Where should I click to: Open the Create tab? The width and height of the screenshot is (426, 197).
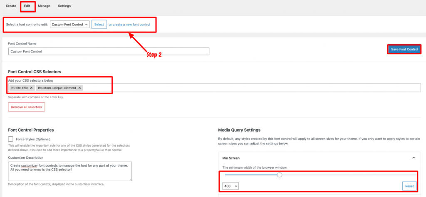coord(11,6)
